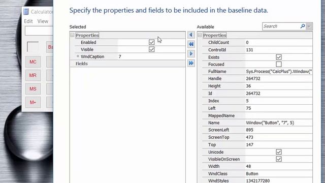Click the MR button in Calculator

(x=33, y=75)
